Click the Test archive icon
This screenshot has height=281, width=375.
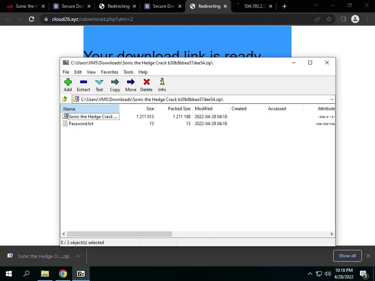tap(99, 85)
